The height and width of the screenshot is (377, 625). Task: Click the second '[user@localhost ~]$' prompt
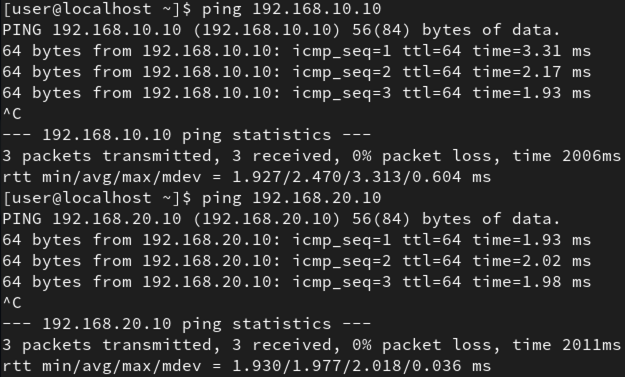[x=97, y=198]
